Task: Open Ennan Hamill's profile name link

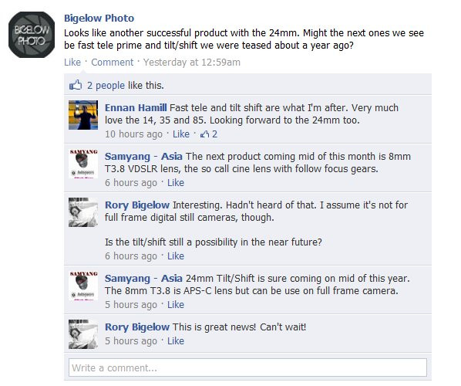Action: (136, 108)
